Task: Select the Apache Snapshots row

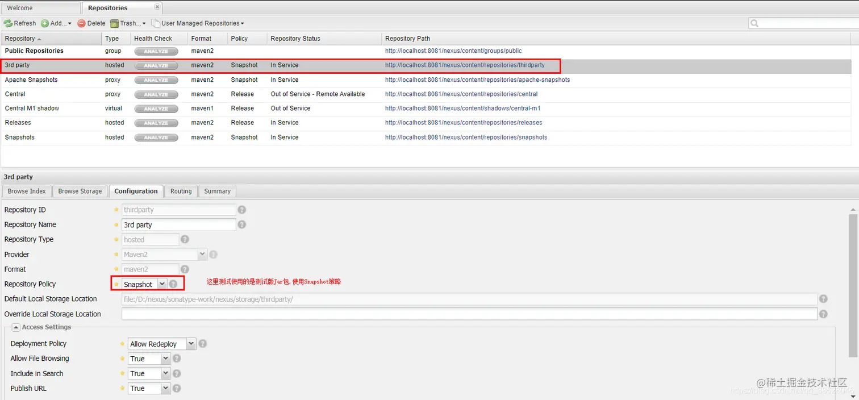Action: click(426, 80)
